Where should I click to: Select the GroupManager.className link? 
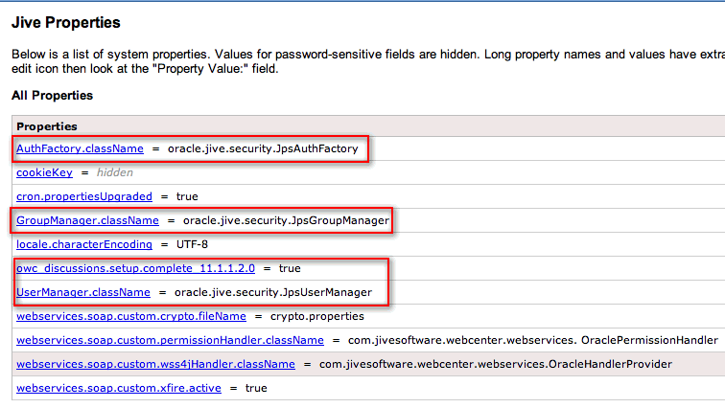tap(87, 220)
